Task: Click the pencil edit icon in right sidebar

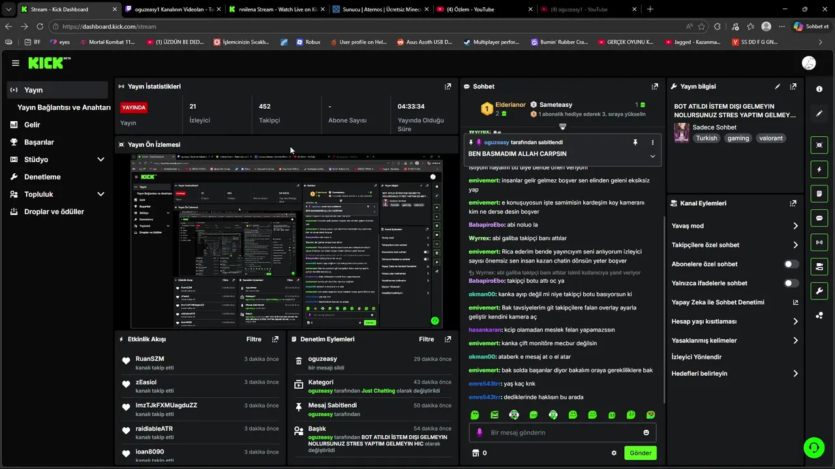Action: click(x=819, y=113)
